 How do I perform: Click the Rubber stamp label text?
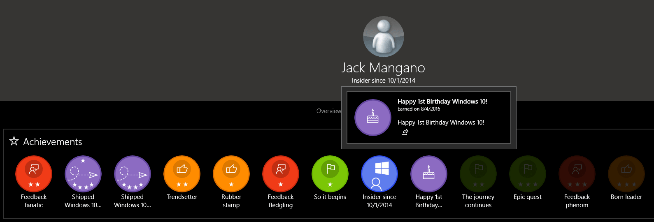click(x=231, y=201)
